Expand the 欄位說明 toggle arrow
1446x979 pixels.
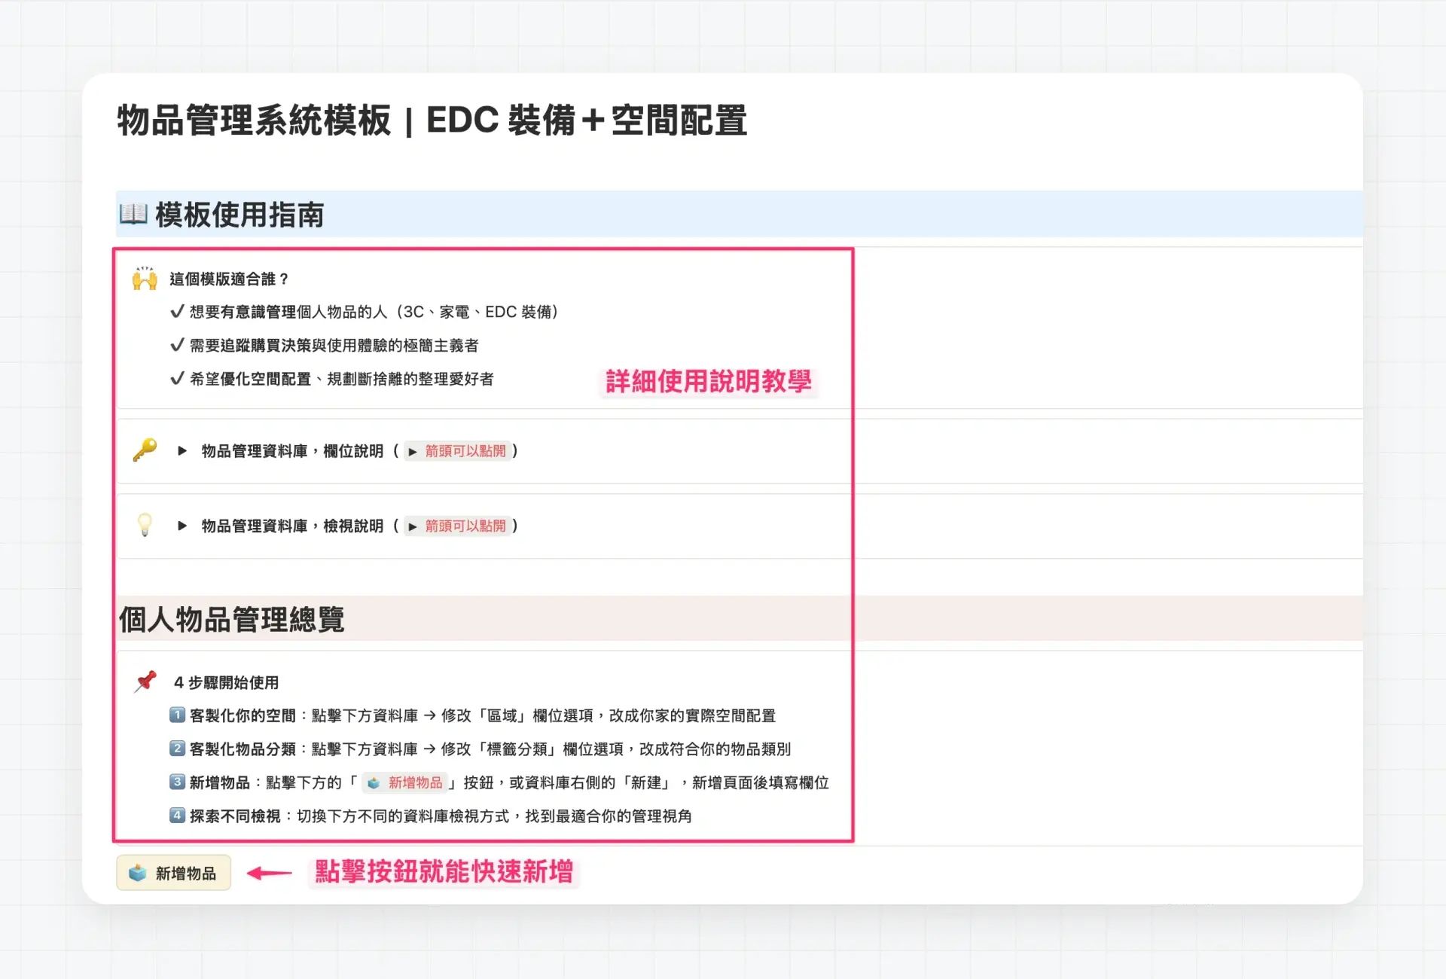point(182,451)
